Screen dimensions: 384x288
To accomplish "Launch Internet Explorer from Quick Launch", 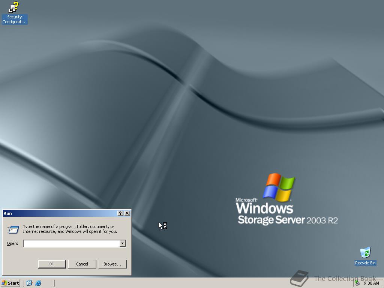I will click(x=38, y=283).
